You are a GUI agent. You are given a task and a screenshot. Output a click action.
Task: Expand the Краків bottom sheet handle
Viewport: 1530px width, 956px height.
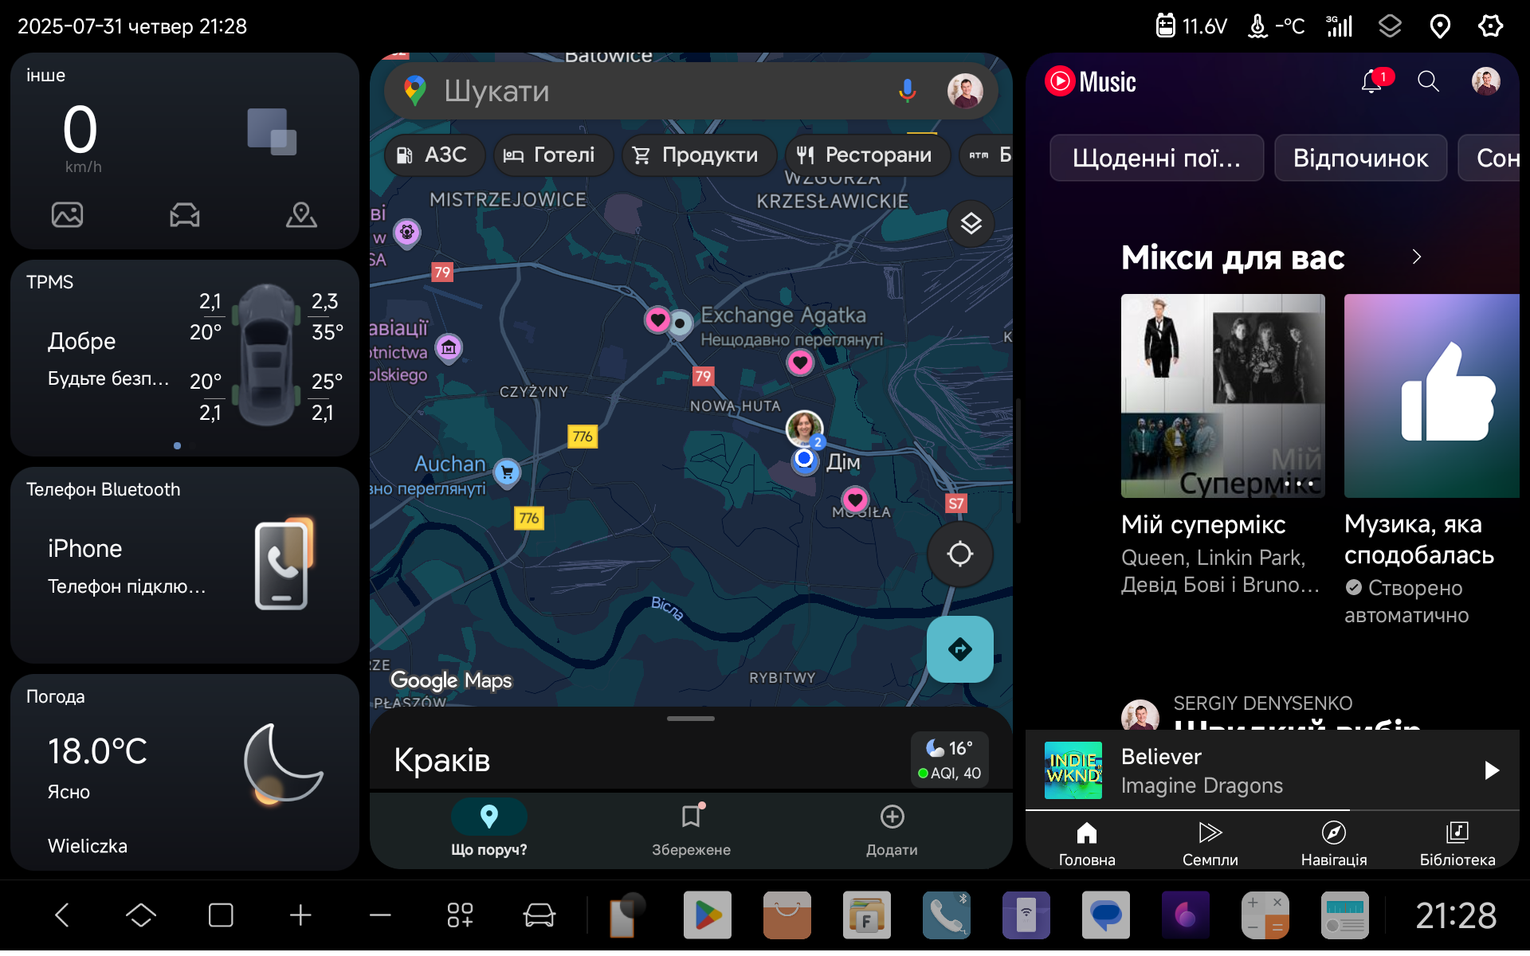tap(690, 719)
